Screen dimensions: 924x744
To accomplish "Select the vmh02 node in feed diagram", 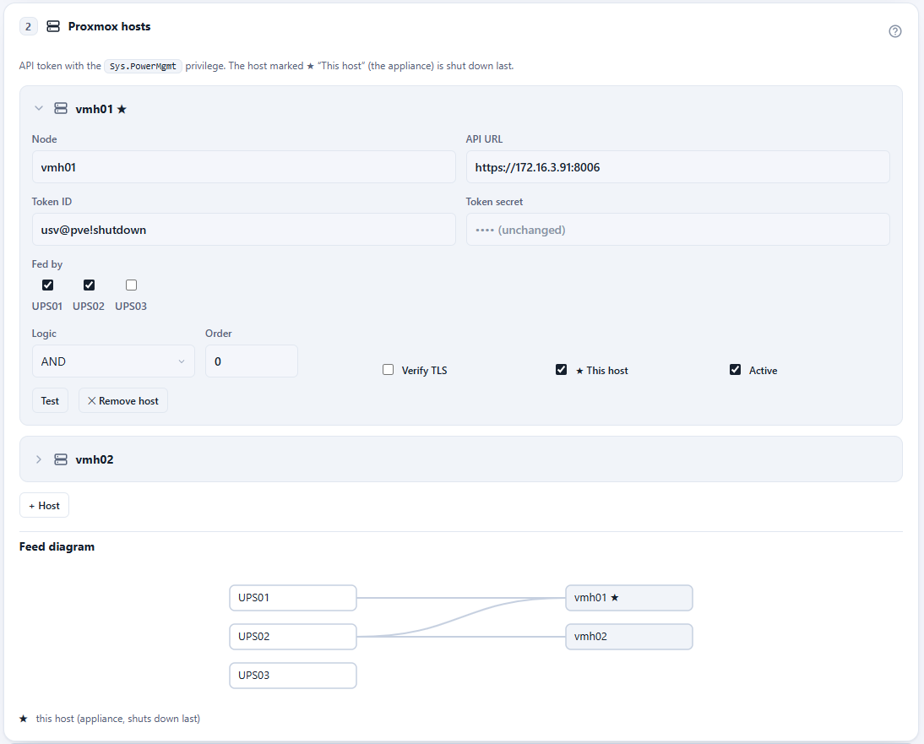I will [628, 637].
